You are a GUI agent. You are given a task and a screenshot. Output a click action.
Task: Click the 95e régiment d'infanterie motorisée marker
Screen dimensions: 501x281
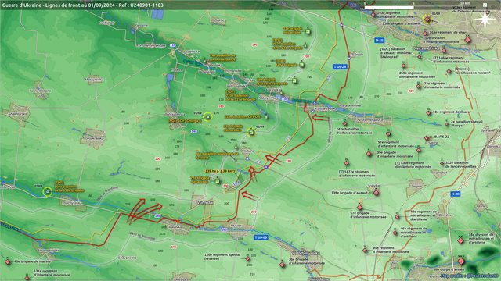coord(365,251)
